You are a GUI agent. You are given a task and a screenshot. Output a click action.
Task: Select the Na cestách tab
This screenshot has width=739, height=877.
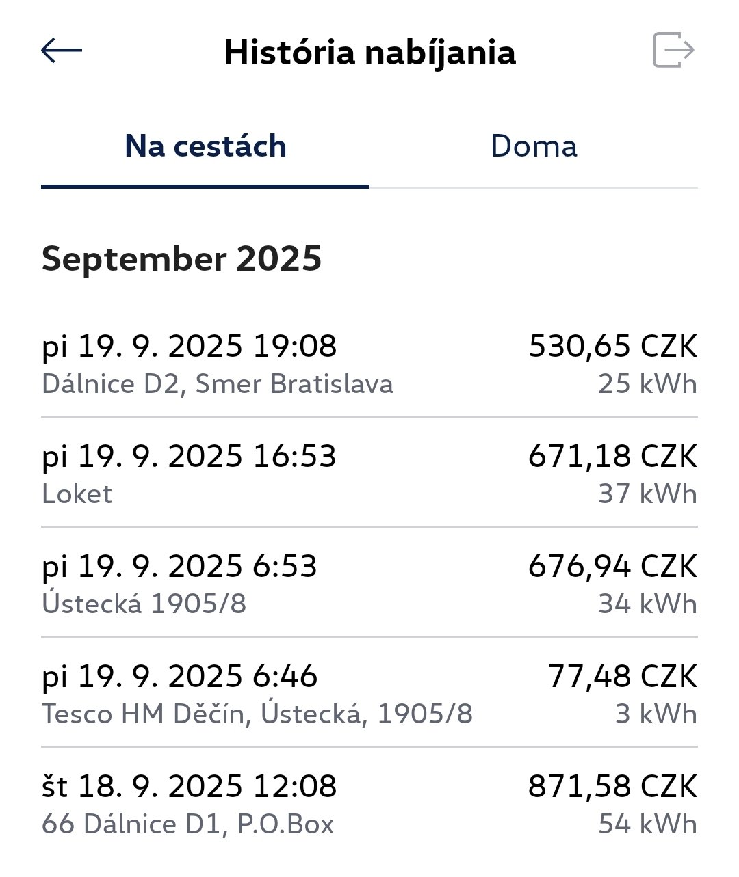coord(205,146)
